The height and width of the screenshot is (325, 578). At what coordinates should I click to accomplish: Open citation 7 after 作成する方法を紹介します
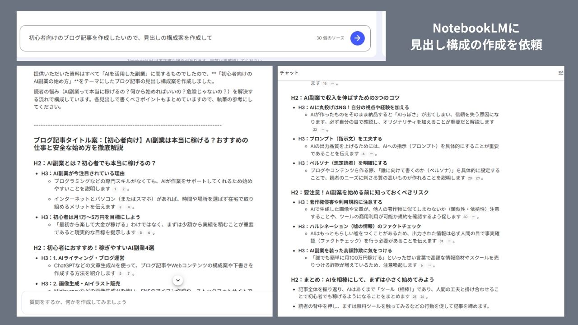coord(128,274)
